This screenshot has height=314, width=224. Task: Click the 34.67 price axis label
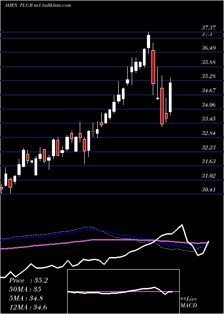coord(208,91)
